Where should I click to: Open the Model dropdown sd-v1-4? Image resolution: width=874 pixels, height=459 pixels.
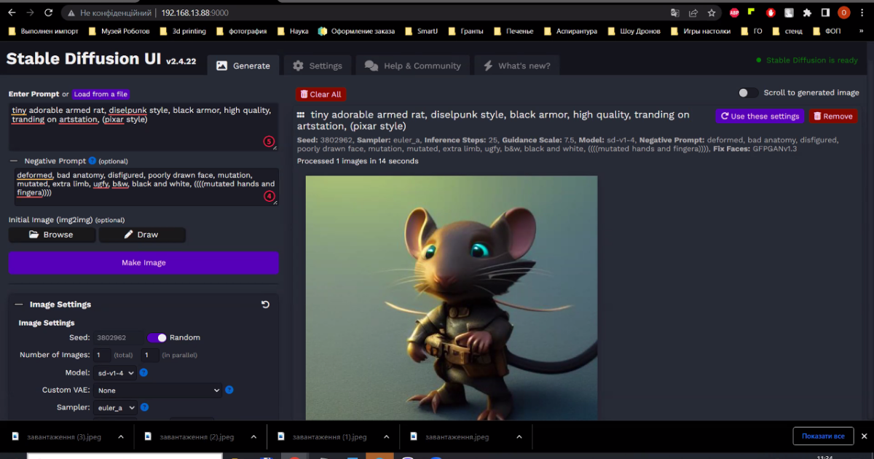pos(116,373)
